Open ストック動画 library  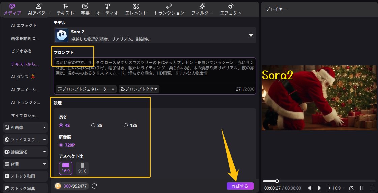click(25, 176)
